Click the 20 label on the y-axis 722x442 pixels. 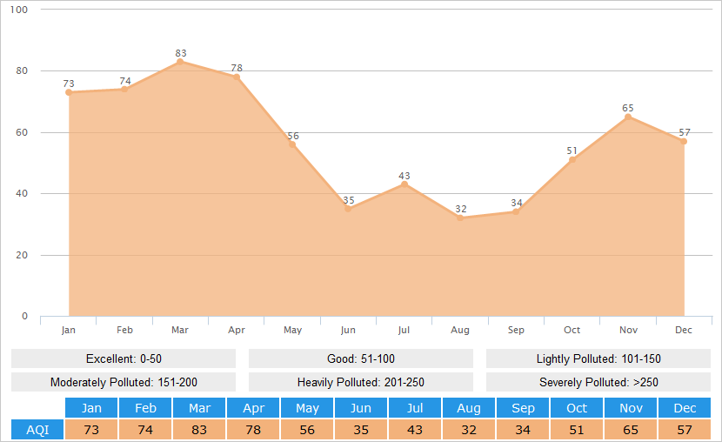[22, 255]
